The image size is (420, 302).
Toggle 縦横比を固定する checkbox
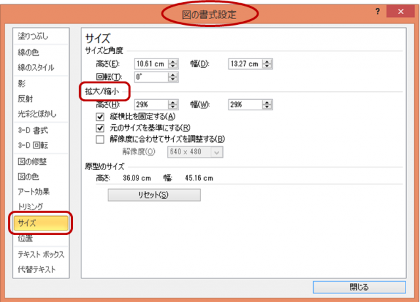[x=100, y=116]
